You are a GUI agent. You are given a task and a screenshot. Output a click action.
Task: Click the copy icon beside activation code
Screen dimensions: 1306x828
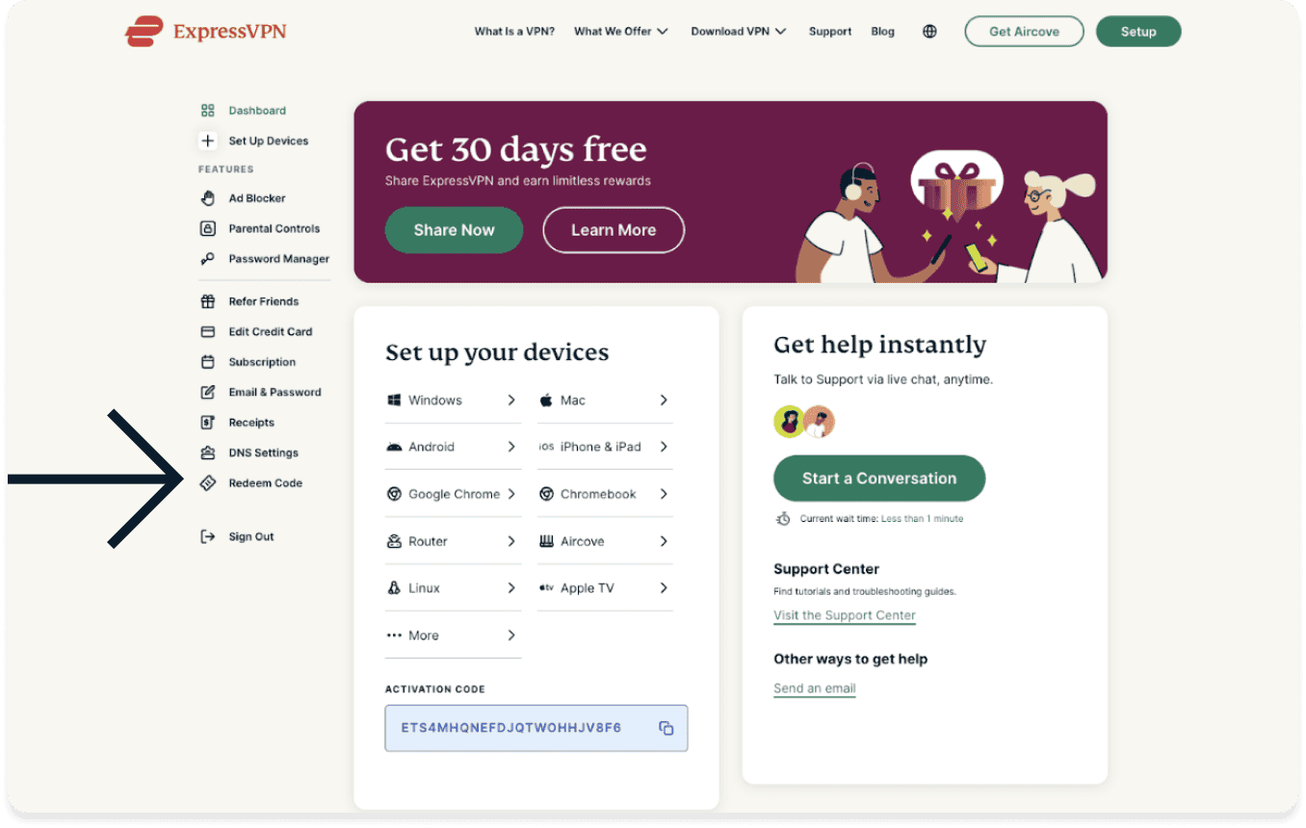click(x=666, y=728)
